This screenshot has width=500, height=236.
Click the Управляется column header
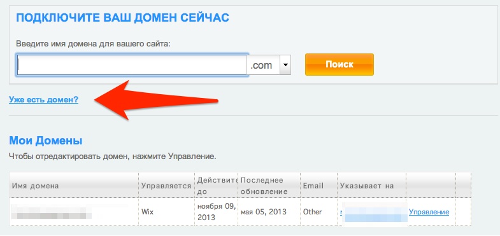[166, 185]
